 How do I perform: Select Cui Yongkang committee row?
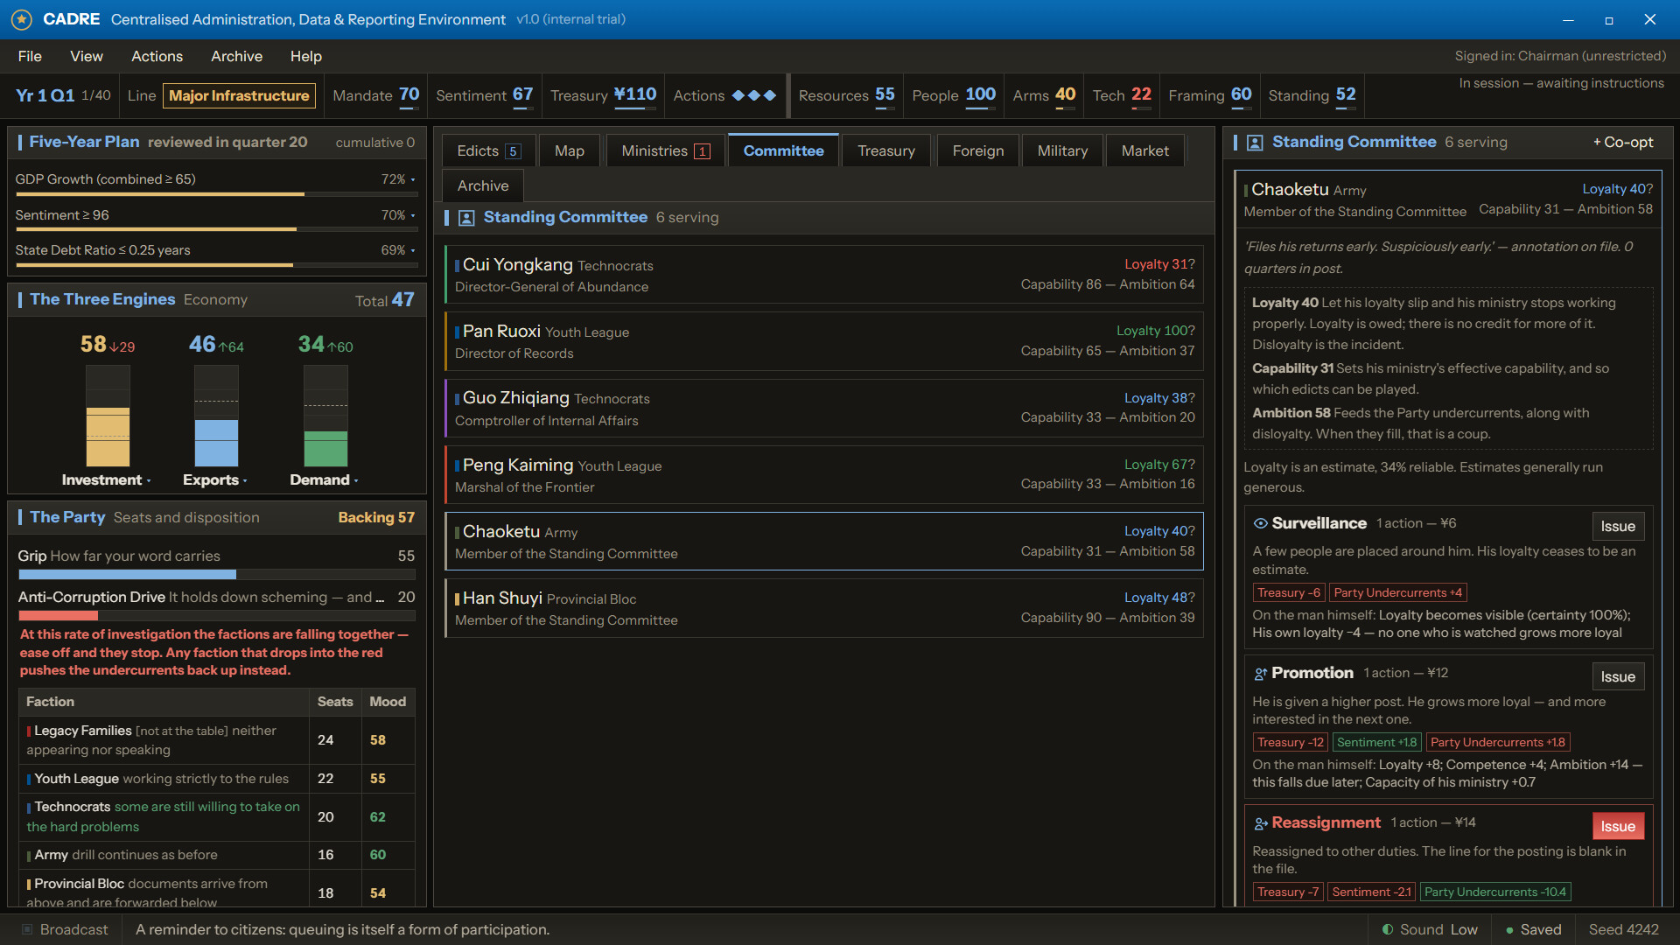coord(824,275)
